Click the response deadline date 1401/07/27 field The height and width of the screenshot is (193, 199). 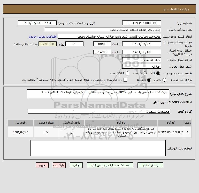click(x=142, y=44)
